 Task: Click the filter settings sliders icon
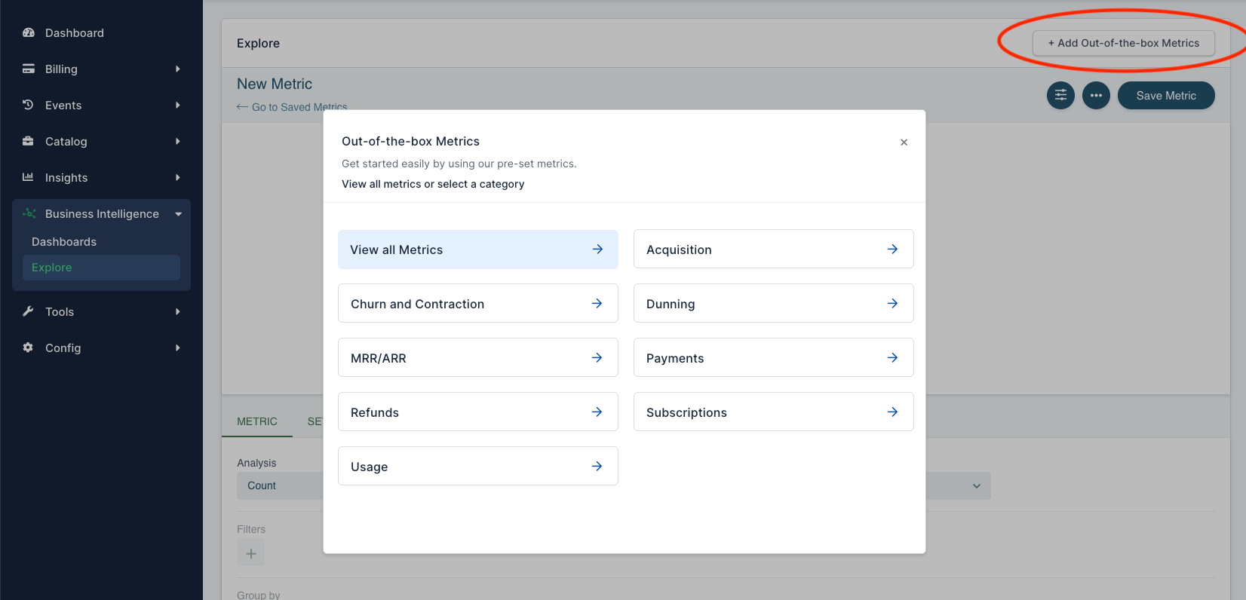click(1060, 96)
